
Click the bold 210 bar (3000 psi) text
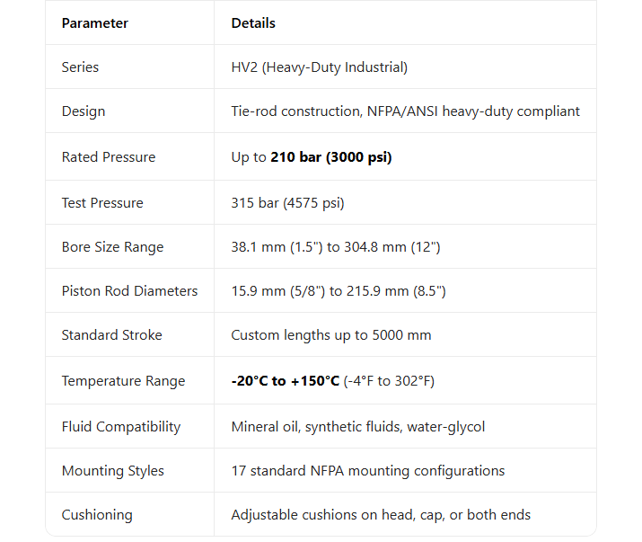click(x=330, y=157)
